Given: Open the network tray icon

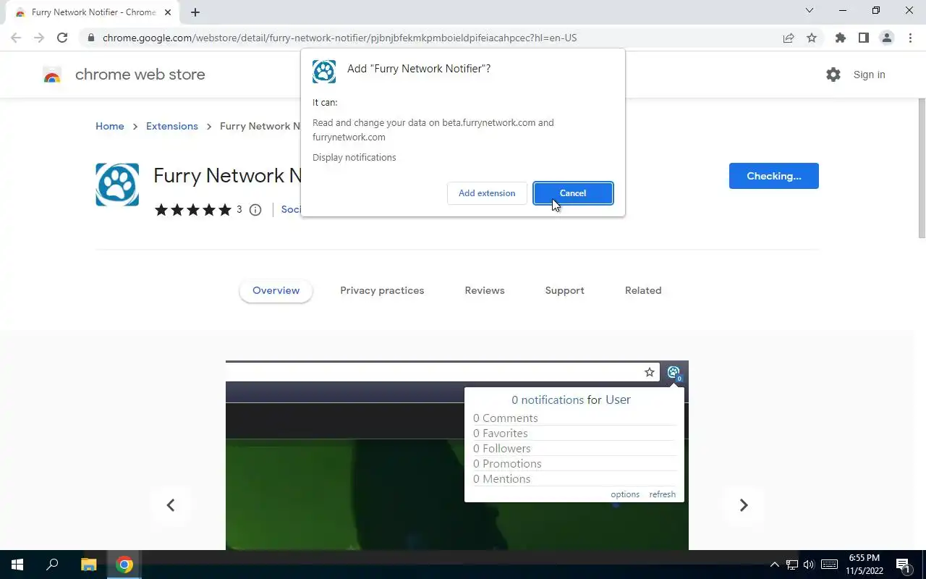Looking at the screenshot, I should 792,565.
